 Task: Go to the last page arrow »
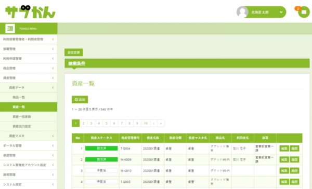(x=161, y=123)
